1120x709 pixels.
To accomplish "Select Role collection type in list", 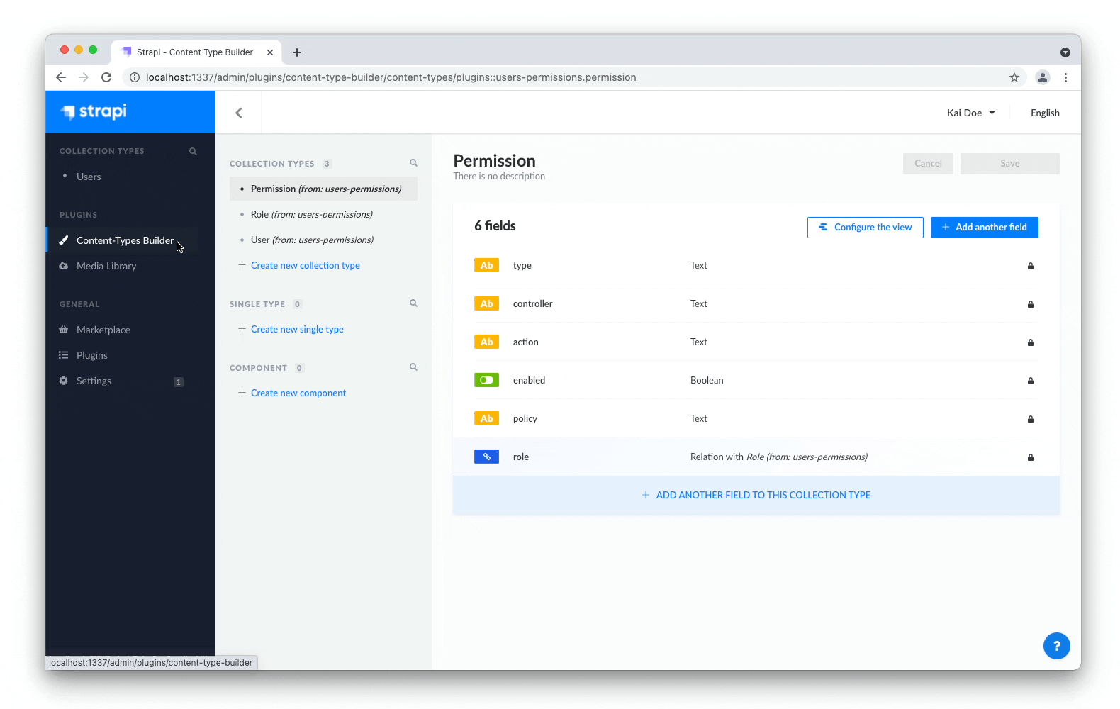I will pos(311,214).
